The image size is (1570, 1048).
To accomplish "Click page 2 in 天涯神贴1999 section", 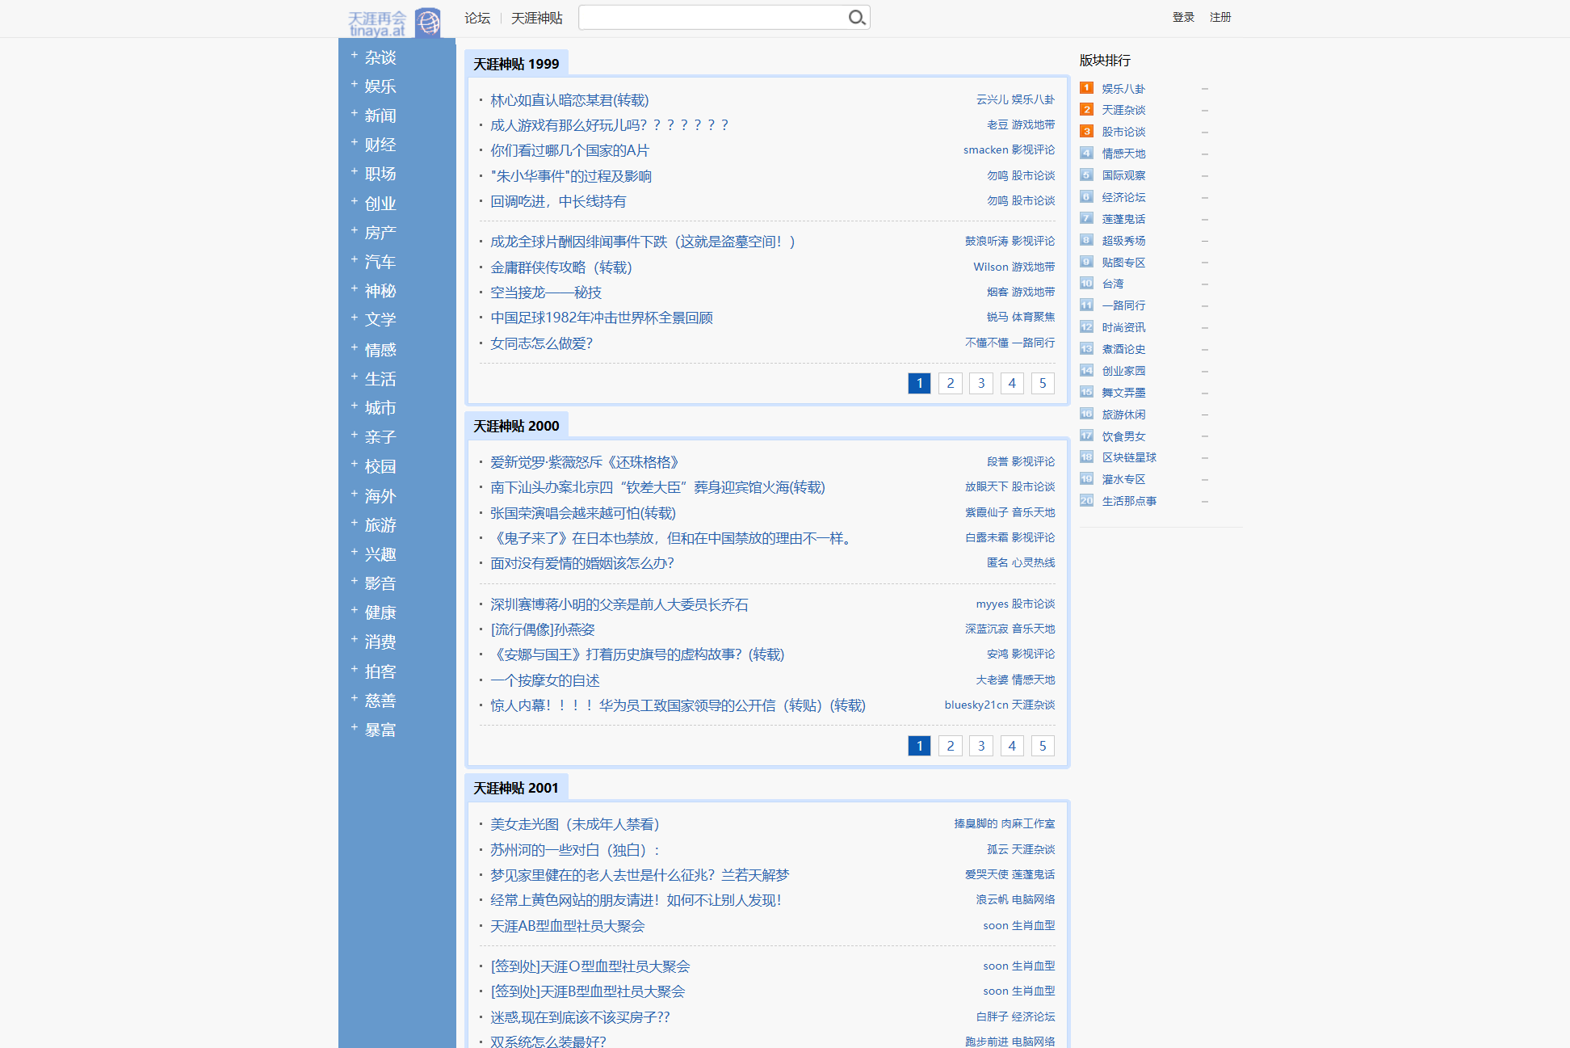I will [x=951, y=382].
